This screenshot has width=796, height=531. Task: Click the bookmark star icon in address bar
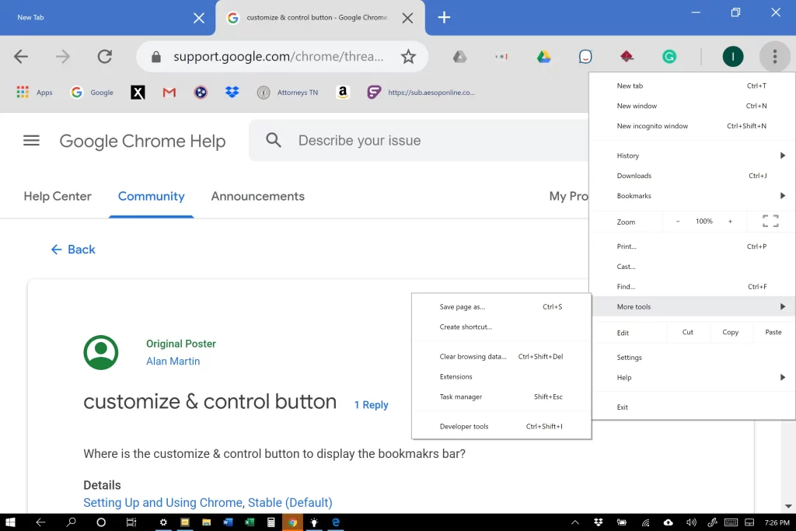(408, 57)
